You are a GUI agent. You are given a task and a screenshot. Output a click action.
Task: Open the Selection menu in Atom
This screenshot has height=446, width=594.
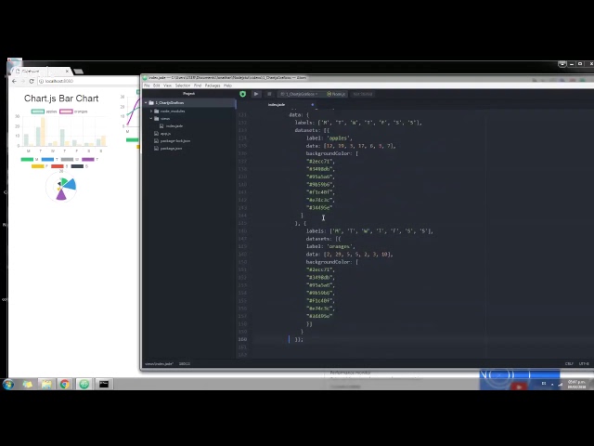coord(183,85)
